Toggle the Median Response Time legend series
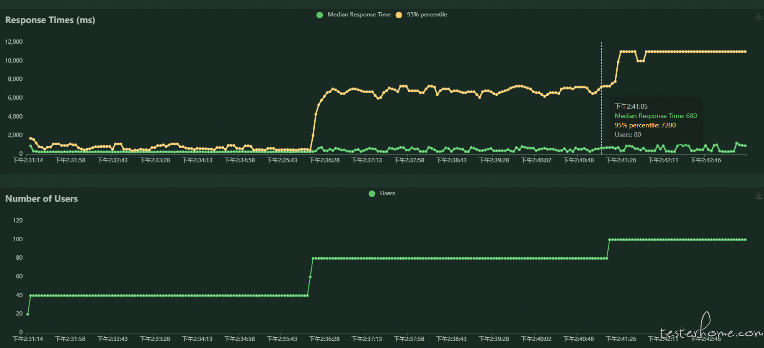Viewport: 764px width, 348px height. pos(353,15)
